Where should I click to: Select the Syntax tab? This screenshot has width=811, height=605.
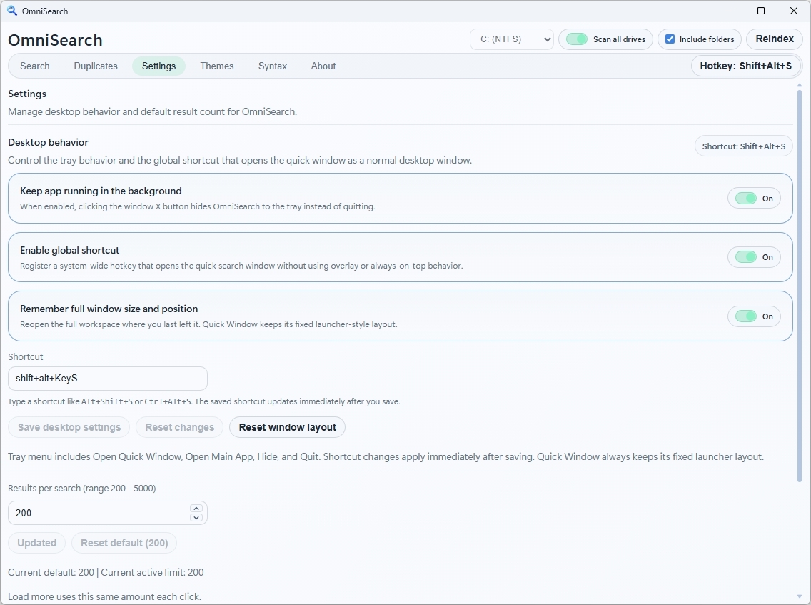[272, 66]
